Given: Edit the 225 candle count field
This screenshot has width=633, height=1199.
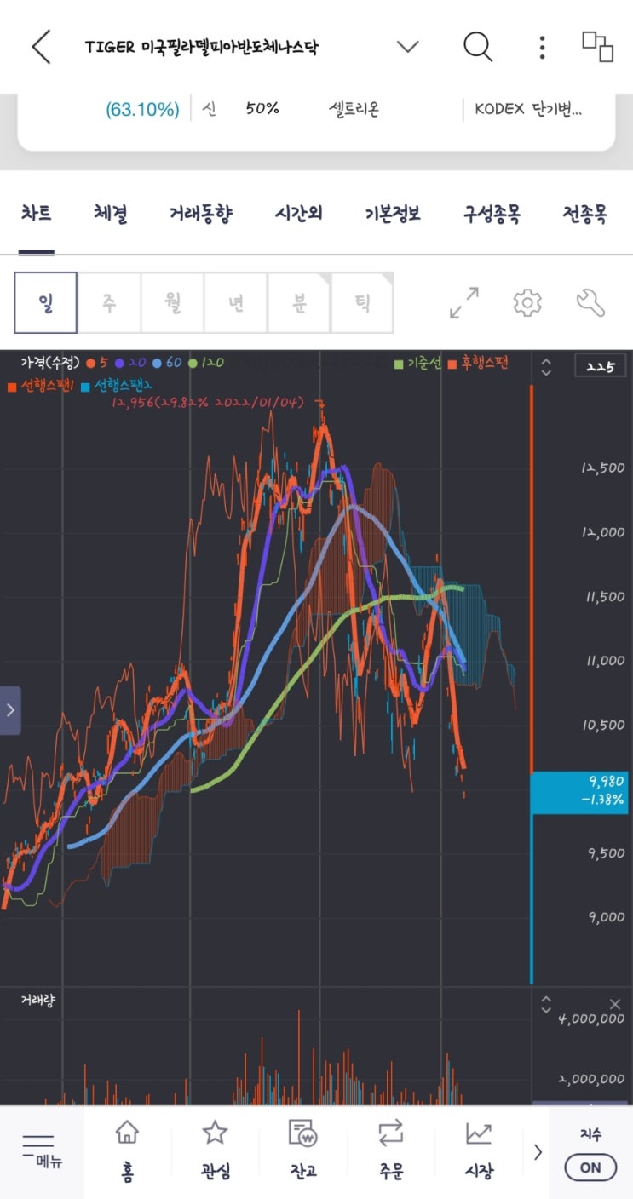Looking at the screenshot, I should pyautogui.click(x=601, y=366).
